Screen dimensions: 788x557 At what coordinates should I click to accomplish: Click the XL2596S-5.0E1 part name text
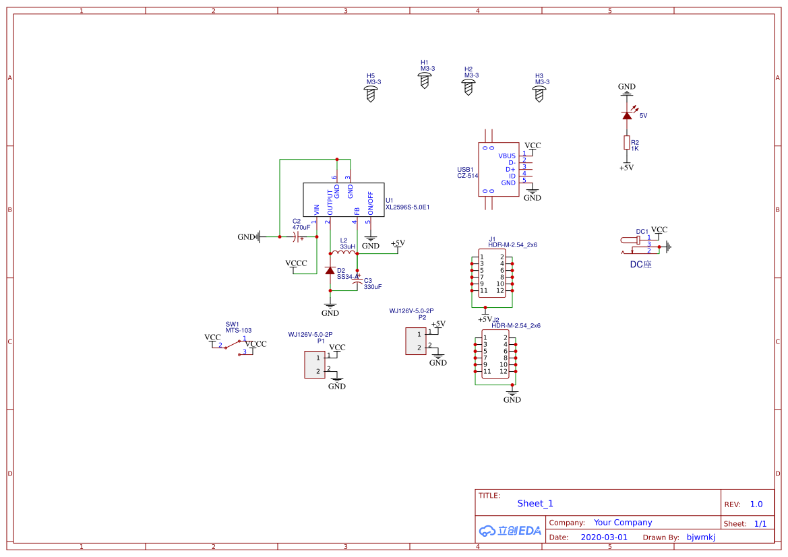(408, 207)
